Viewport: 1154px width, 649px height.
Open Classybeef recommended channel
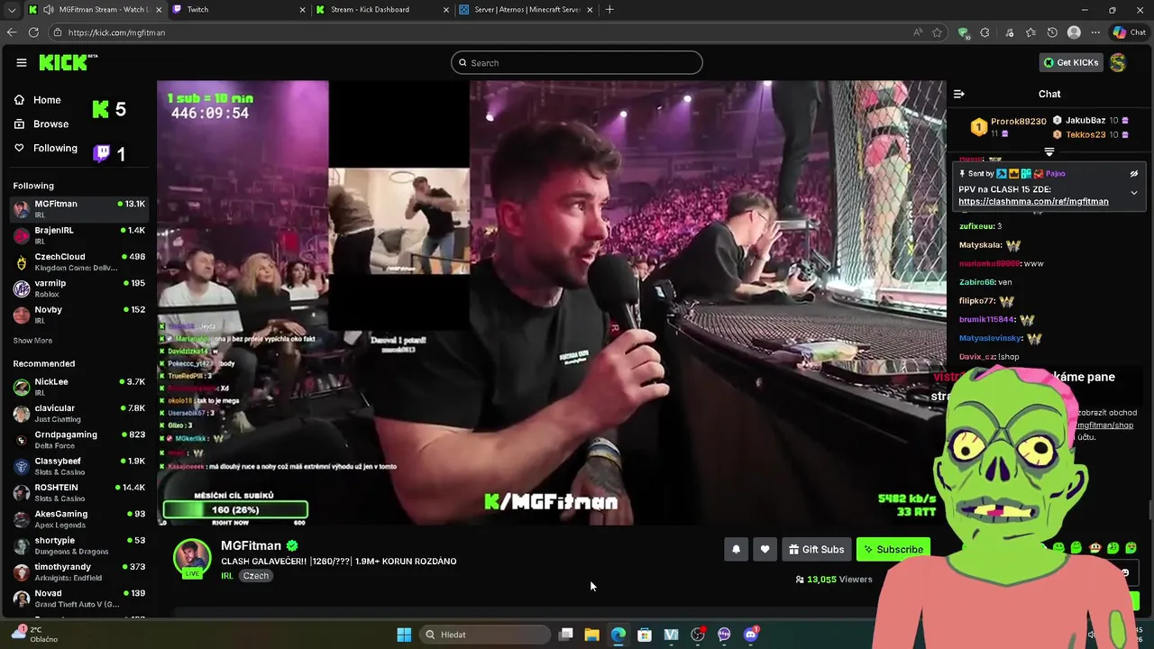[x=79, y=466]
